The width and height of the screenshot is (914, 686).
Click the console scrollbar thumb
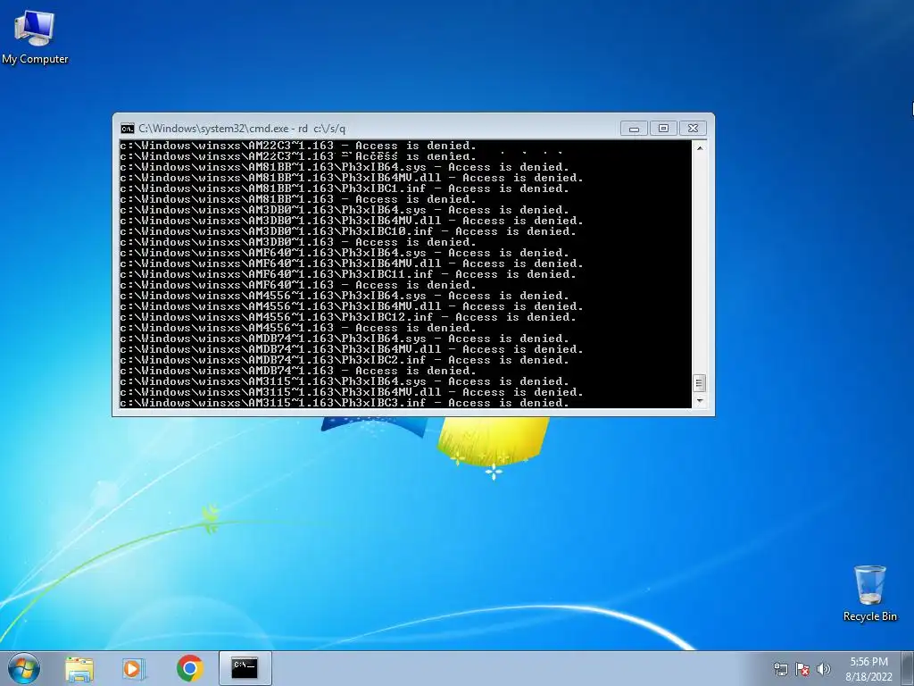(x=700, y=383)
